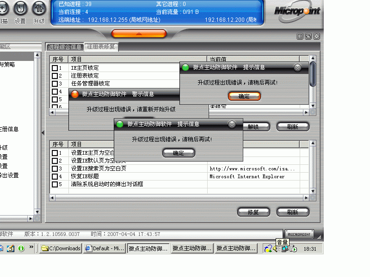370x277 pixels.
Task: Click the 当前连接: 4 info text
Action: point(73,12)
